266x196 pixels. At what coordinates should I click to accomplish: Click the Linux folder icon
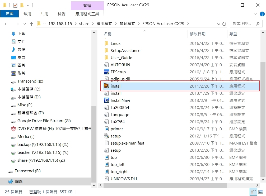point(106,43)
